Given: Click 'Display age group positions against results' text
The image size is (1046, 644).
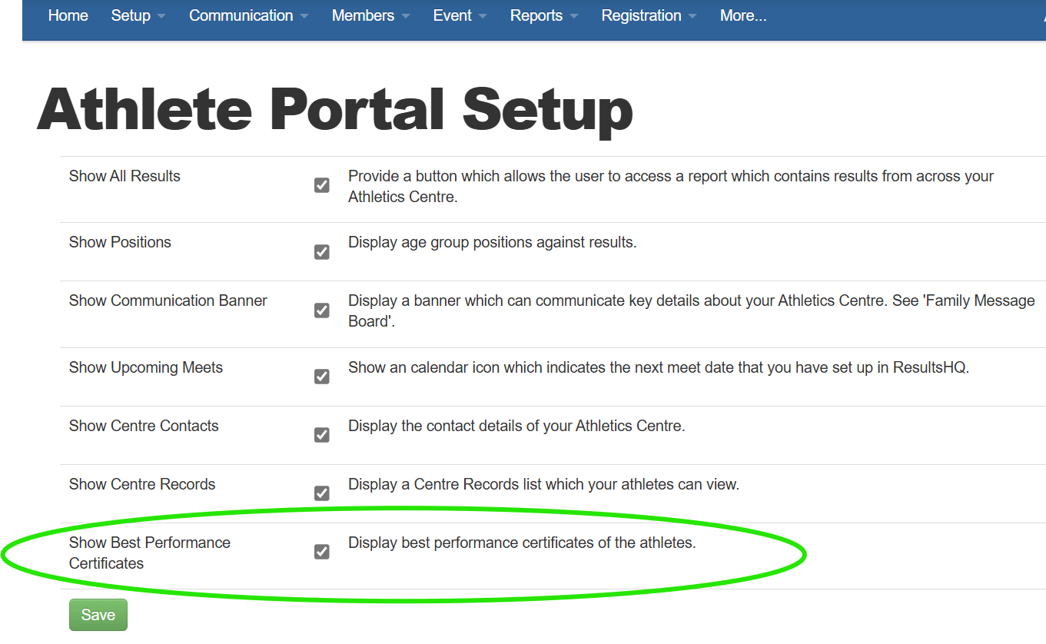Looking at the screenshot, I should 493,242.
